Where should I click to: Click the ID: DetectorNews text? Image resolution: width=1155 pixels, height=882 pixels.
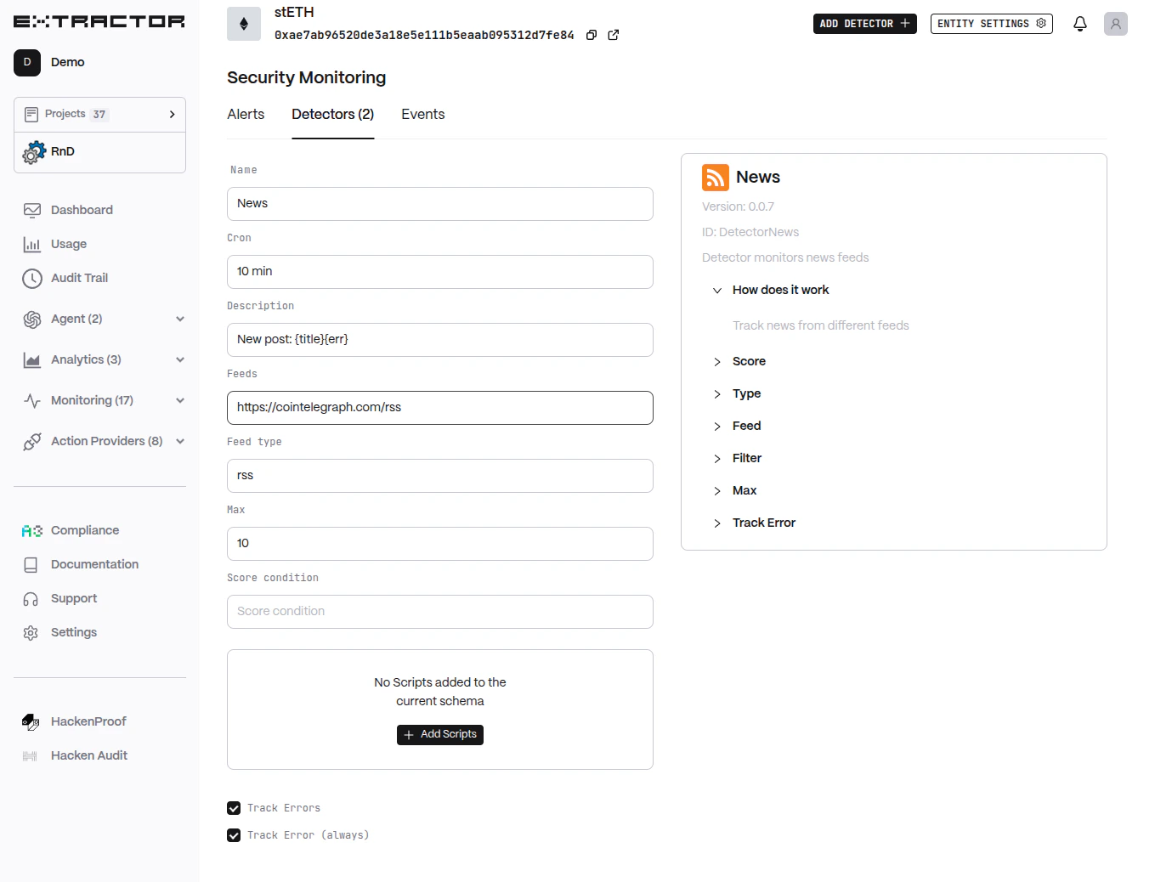click(750, 232)
